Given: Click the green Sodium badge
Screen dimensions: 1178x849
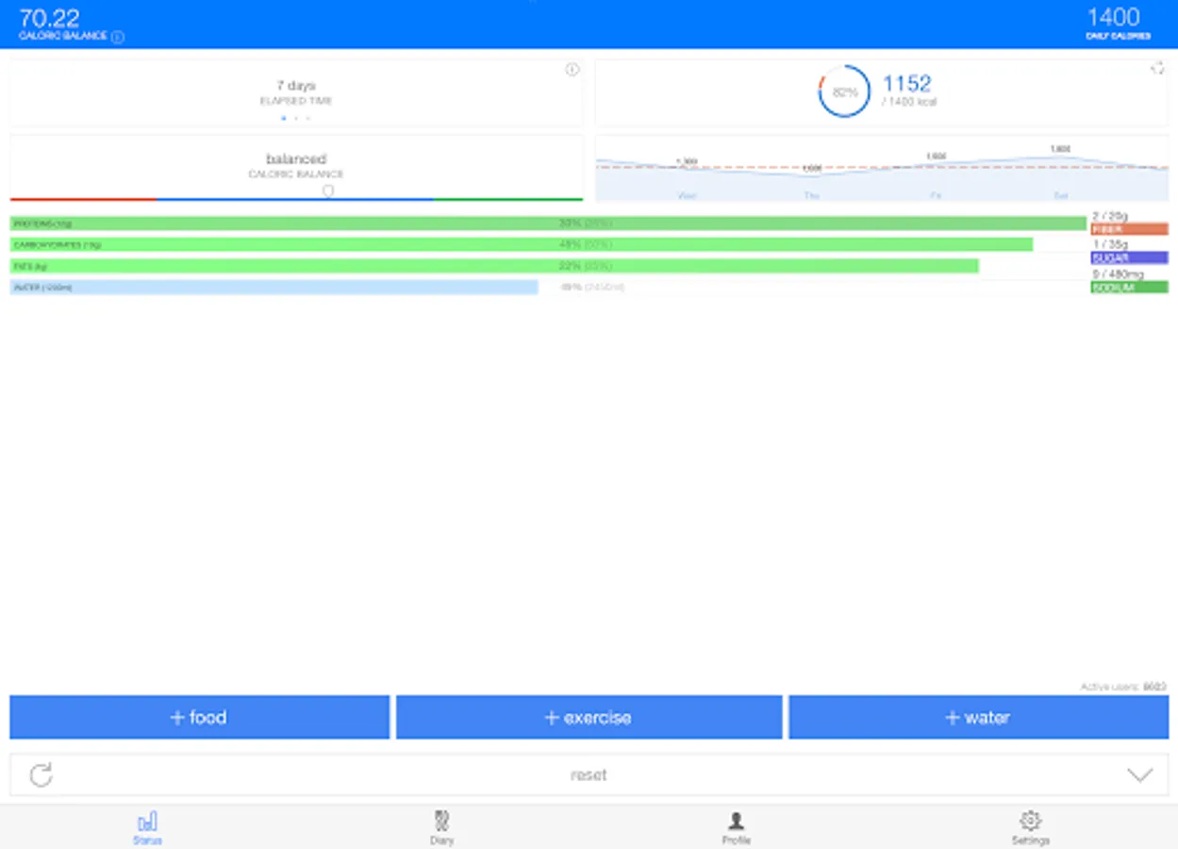Looking at the screenshot, I should click(1129, 287).
